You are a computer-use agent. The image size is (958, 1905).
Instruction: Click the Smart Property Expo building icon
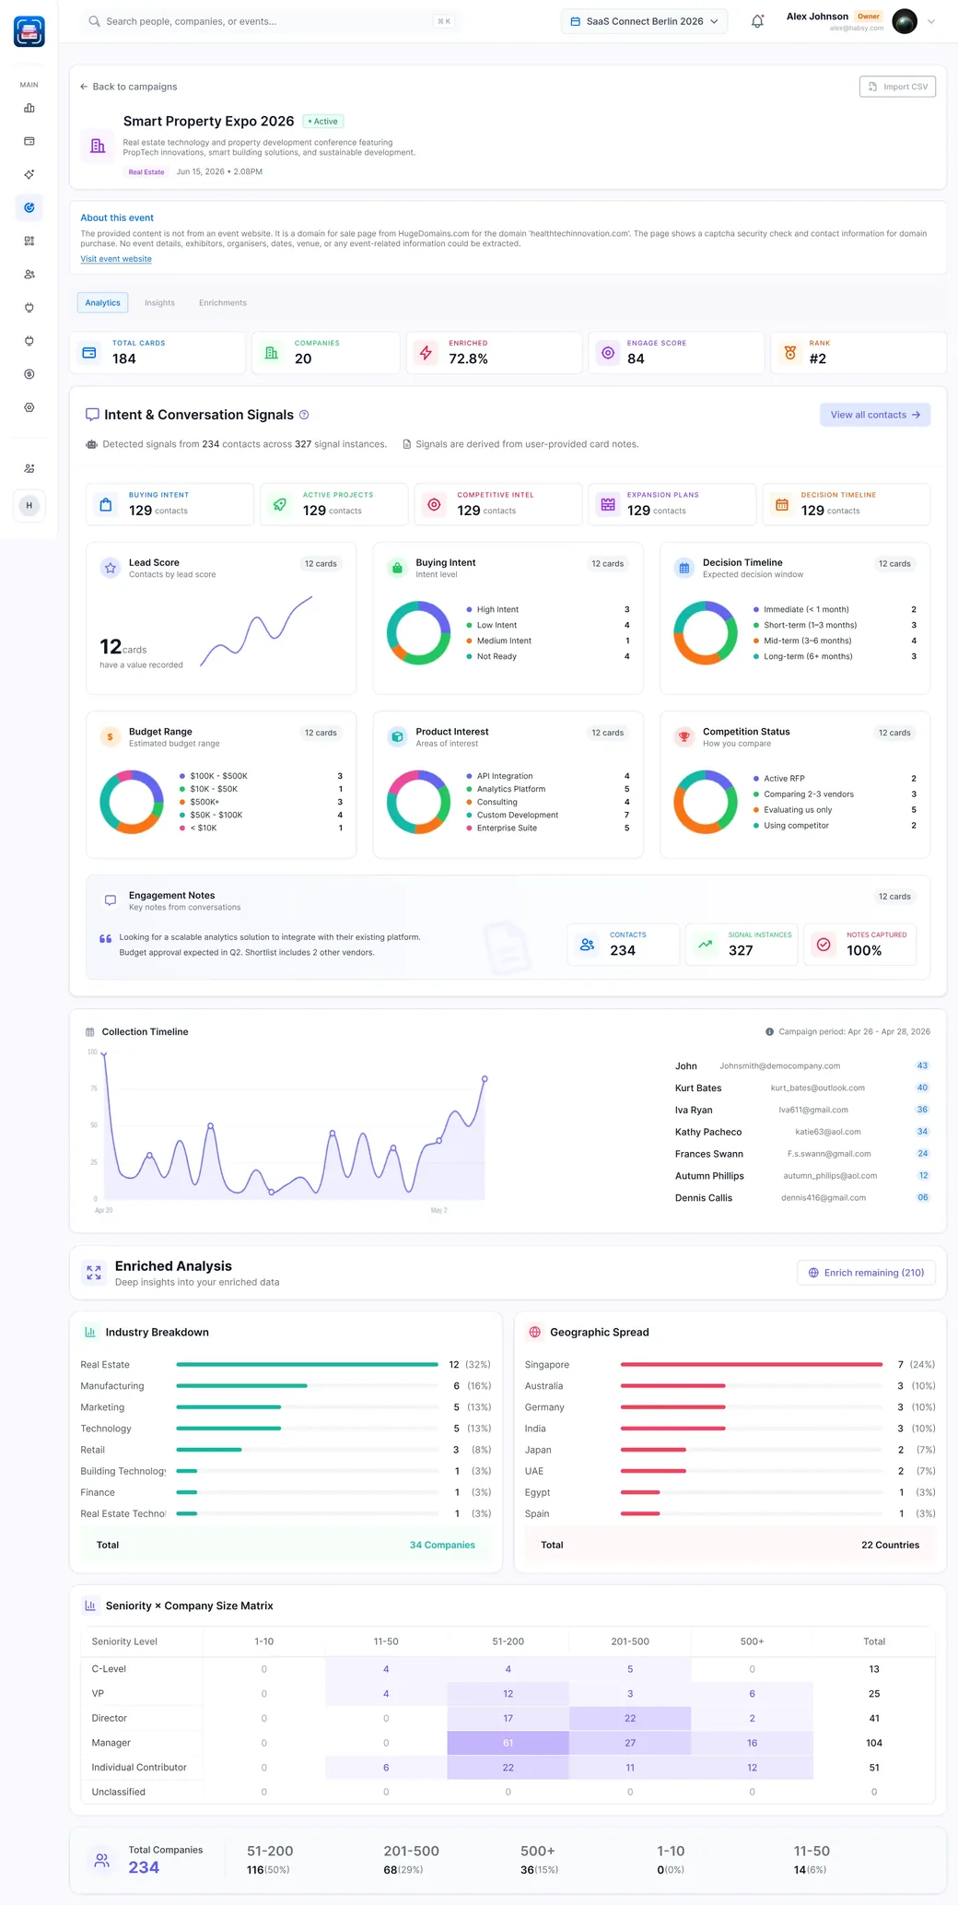click(98, 146)
